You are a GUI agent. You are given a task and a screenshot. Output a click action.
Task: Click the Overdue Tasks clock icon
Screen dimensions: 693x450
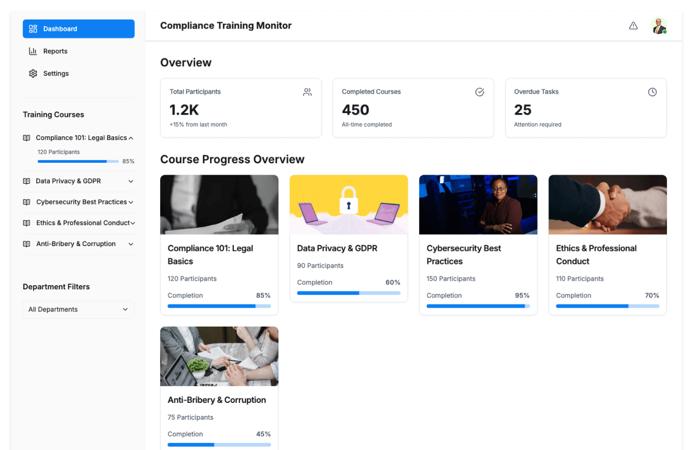coord(652,92)
